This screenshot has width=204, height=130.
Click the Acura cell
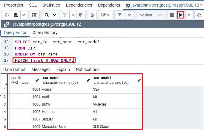coord(67,90)
